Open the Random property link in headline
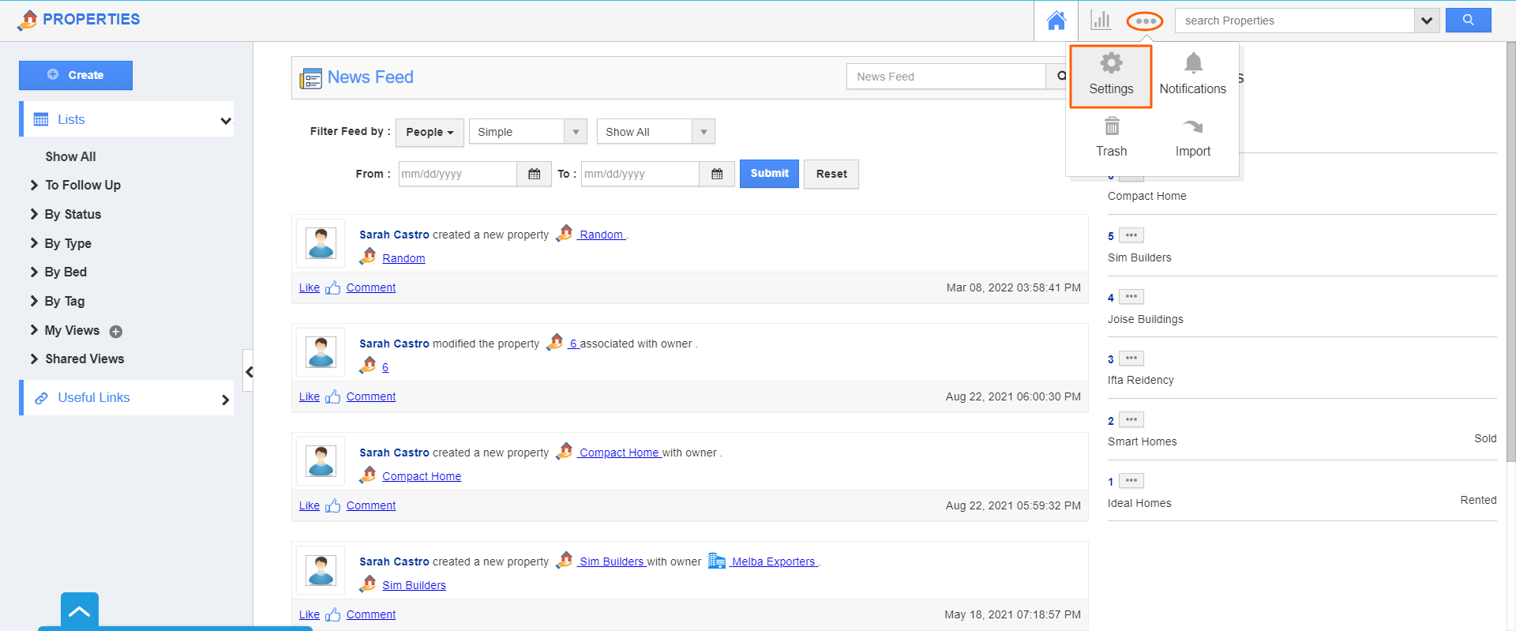 click(602, 235)
